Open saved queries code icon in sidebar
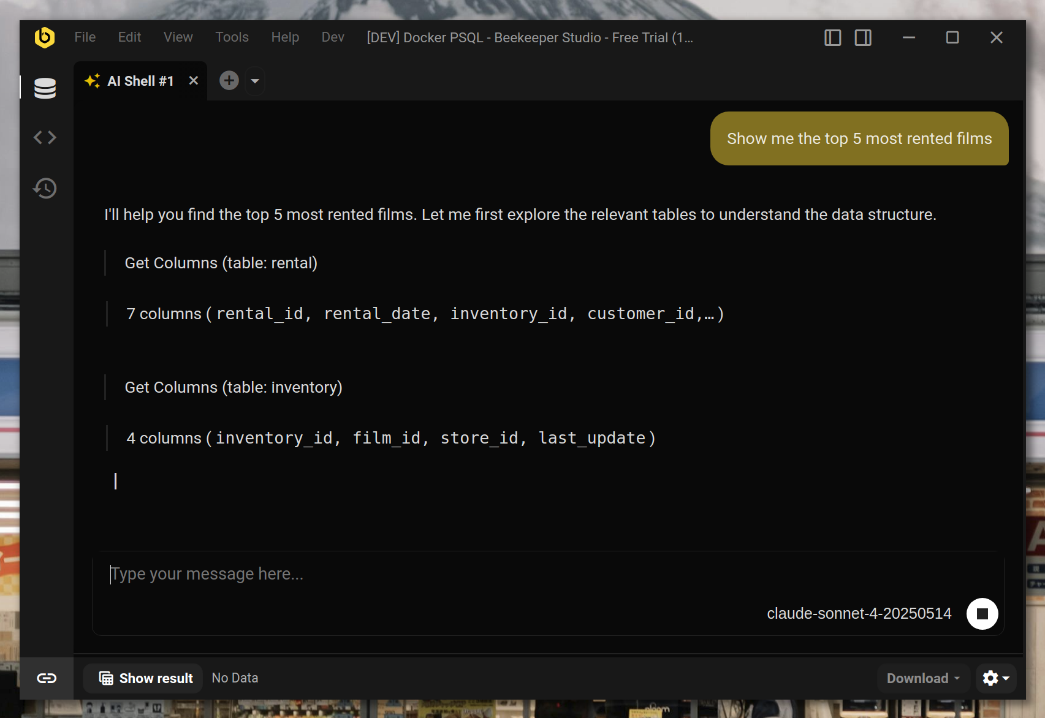The height and width of the screenshot is (718, 1045). click(x=45, y=137)
